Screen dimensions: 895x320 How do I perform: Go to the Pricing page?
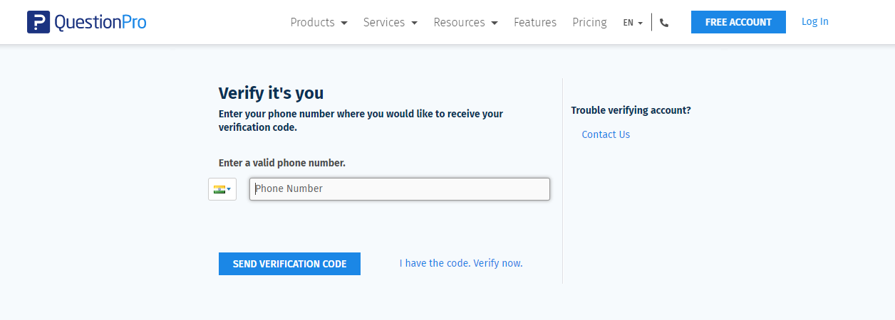[589, 23]
